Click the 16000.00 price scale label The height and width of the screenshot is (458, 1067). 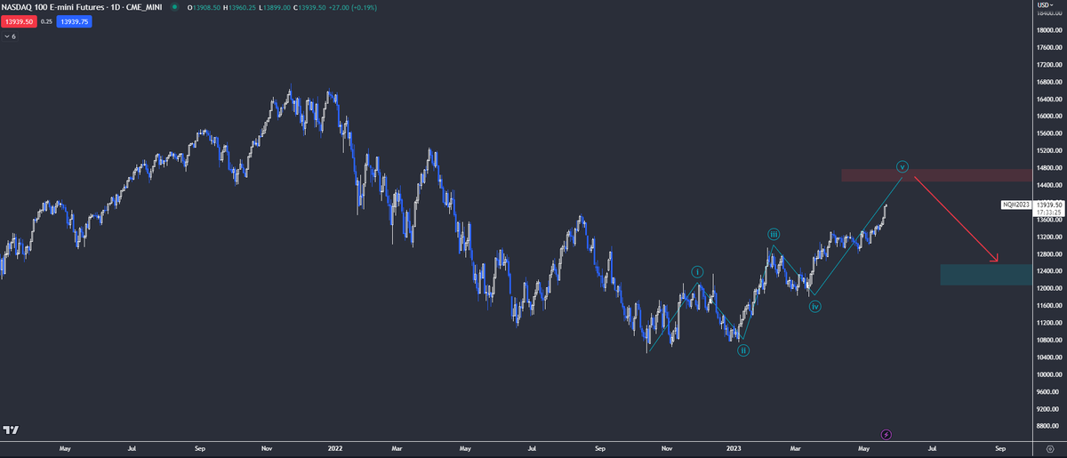coord(1050,116)
